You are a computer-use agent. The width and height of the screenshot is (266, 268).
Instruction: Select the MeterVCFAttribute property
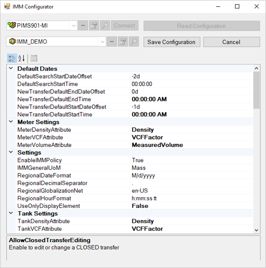[x=40, y=137]
